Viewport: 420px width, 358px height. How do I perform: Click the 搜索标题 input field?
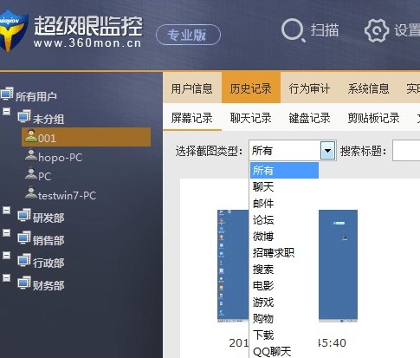(406, 150)
